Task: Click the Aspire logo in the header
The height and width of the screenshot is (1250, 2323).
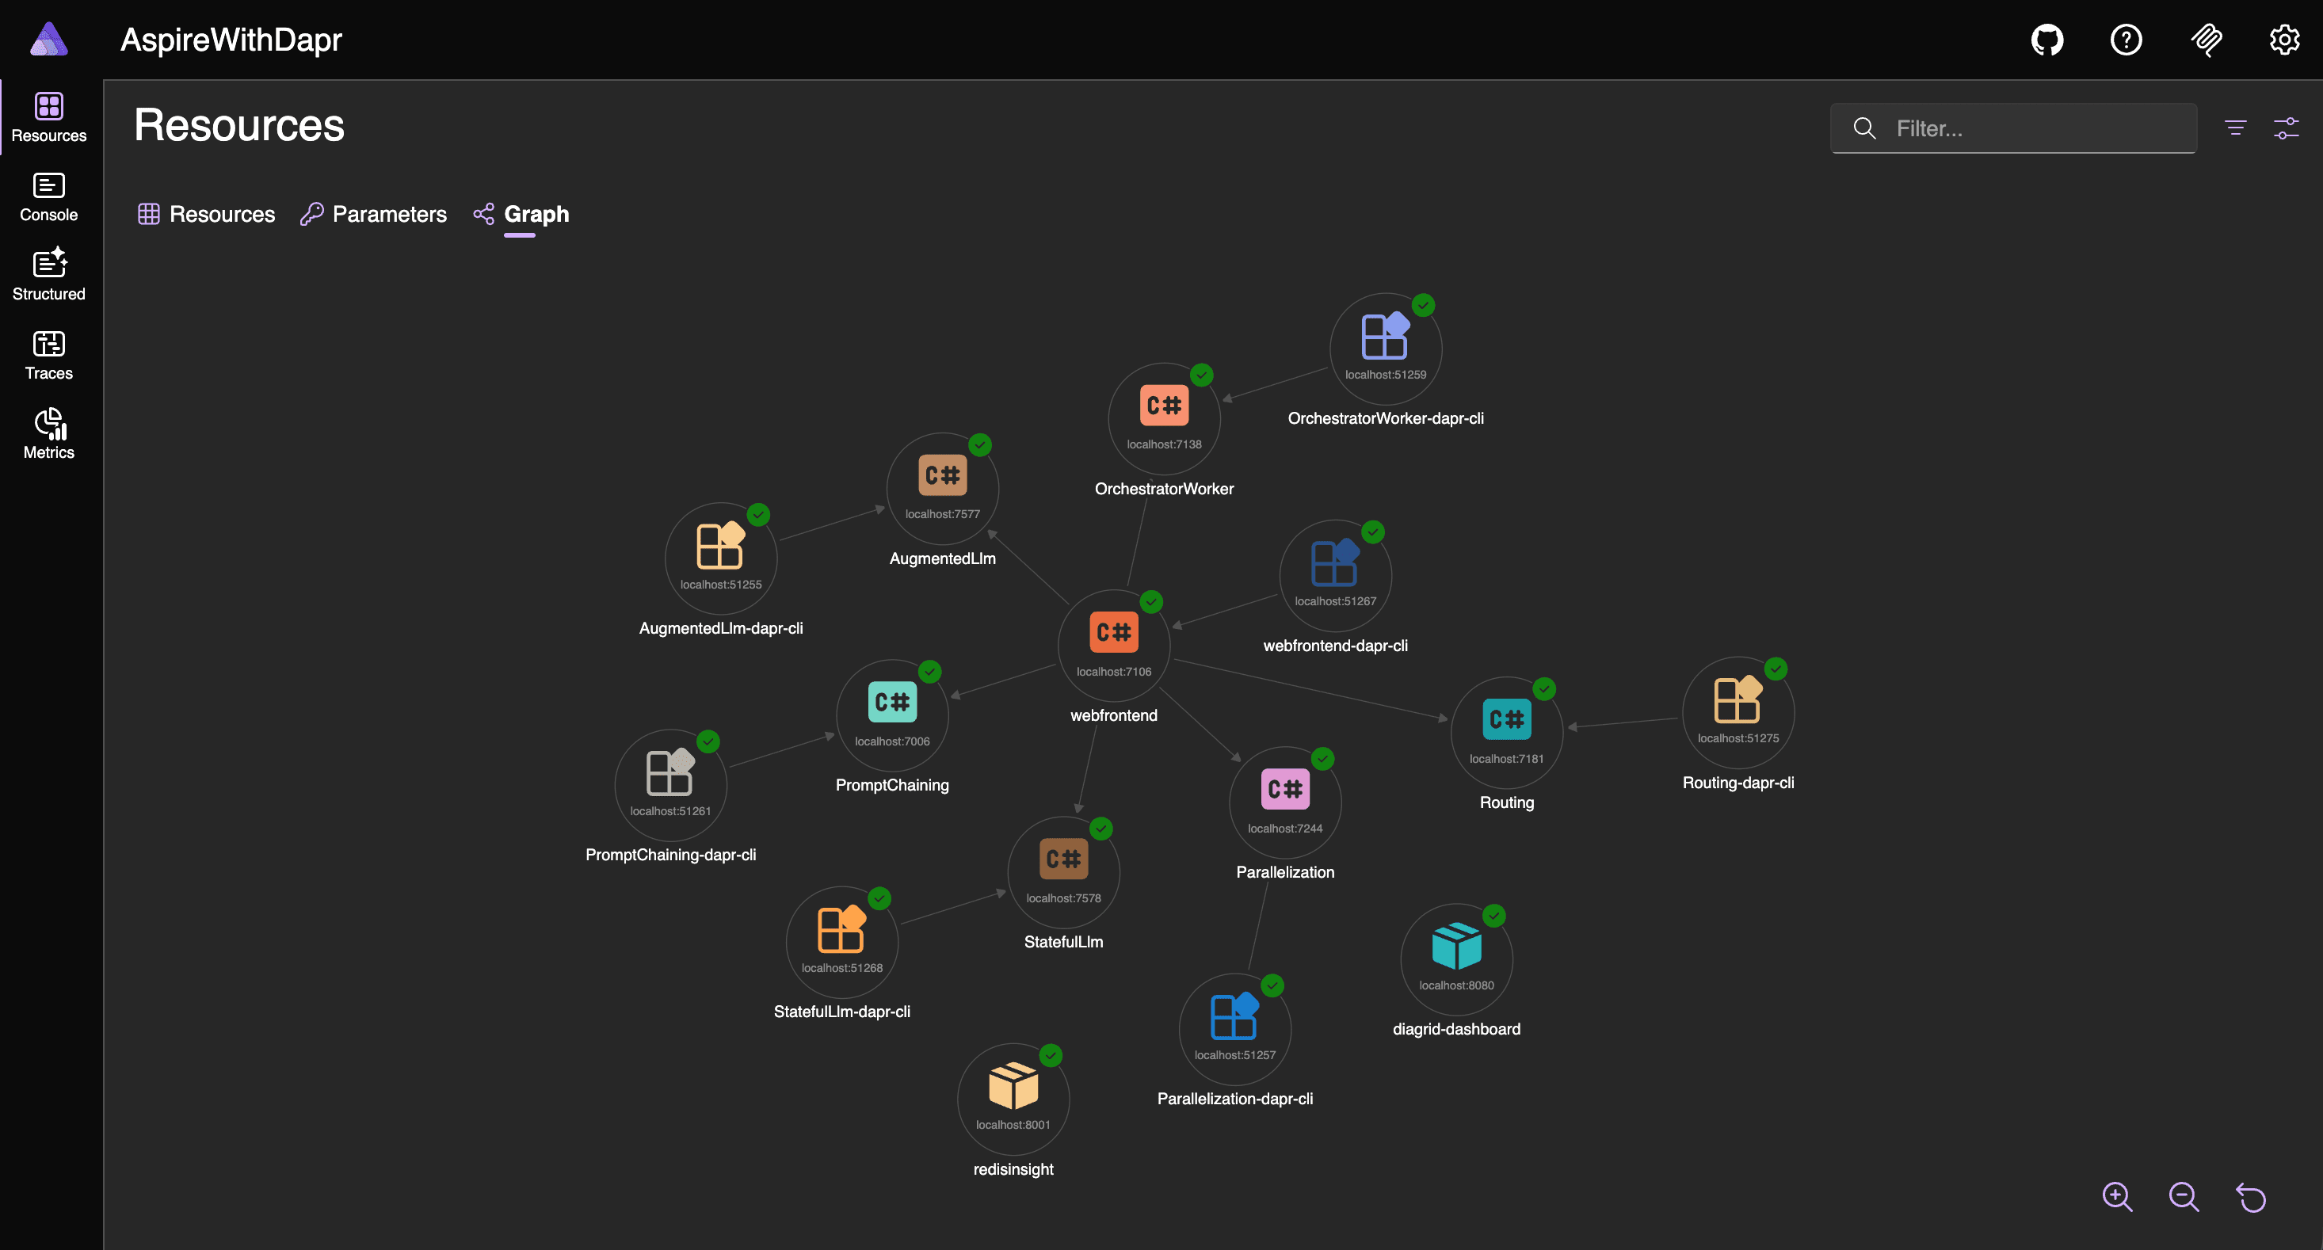Action: click(x=48, y=40)
